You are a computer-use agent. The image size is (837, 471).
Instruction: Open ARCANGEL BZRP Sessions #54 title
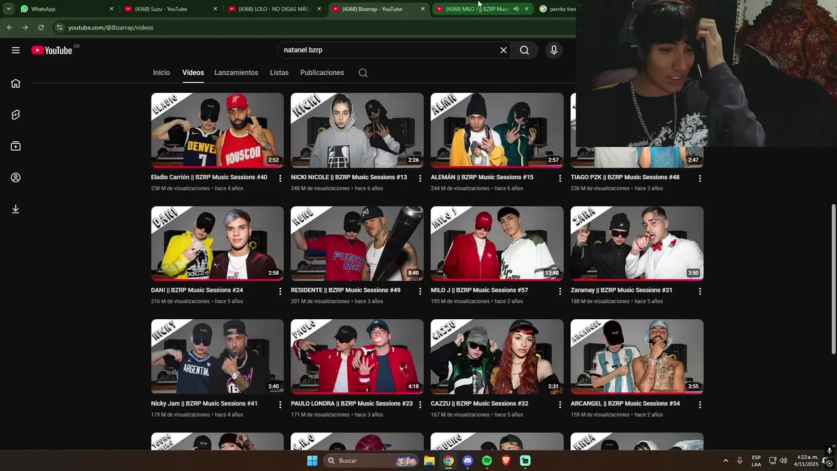(x=625, y=404)
